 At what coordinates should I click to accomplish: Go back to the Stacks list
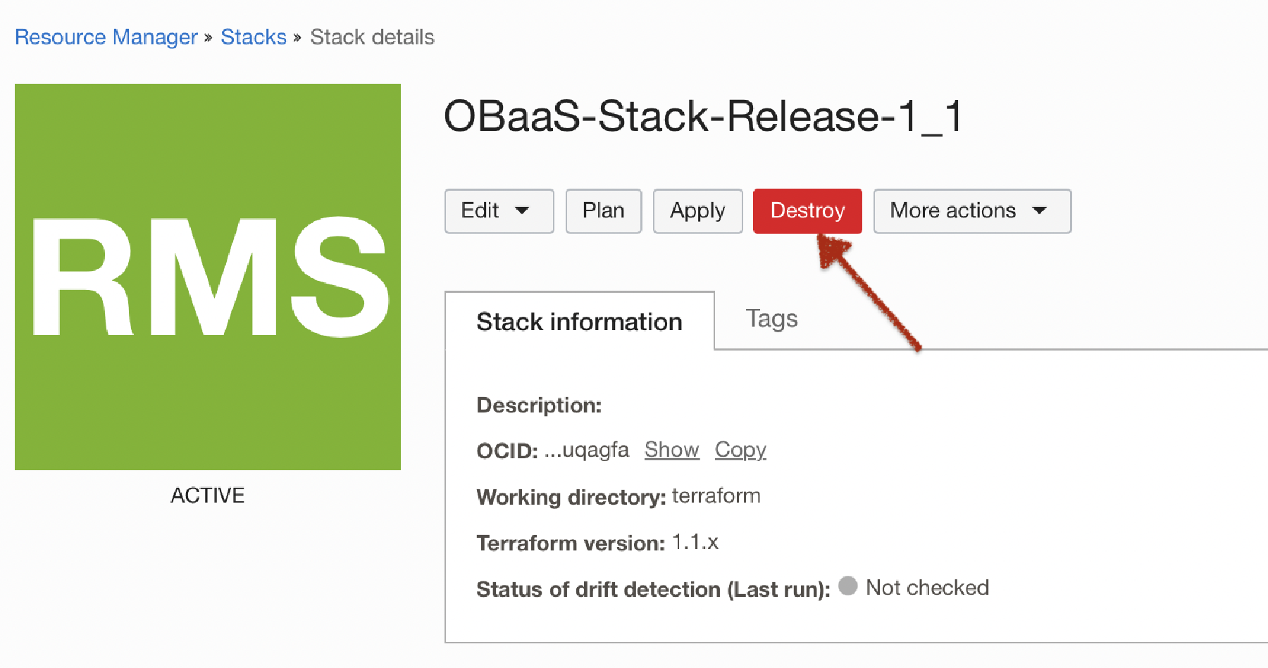254,37
